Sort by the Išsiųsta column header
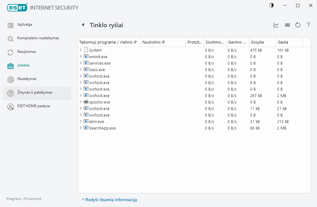 (257, 42)
